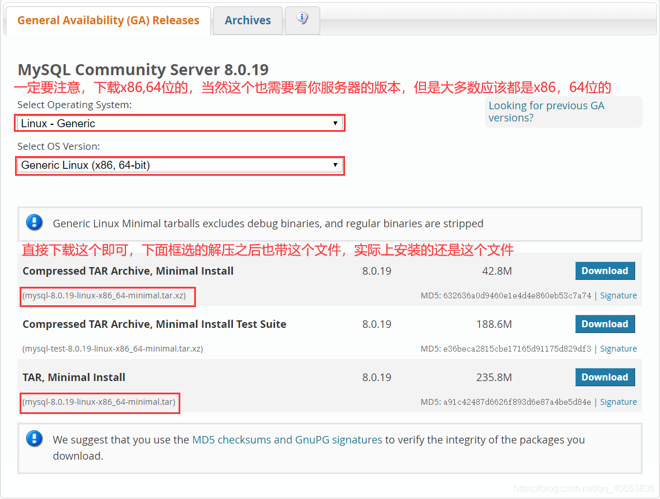Select filename mysql-8.0.19-linux-x86_64-minimal.tar.xz
The image size is (660, 499).
pos(104,295)
